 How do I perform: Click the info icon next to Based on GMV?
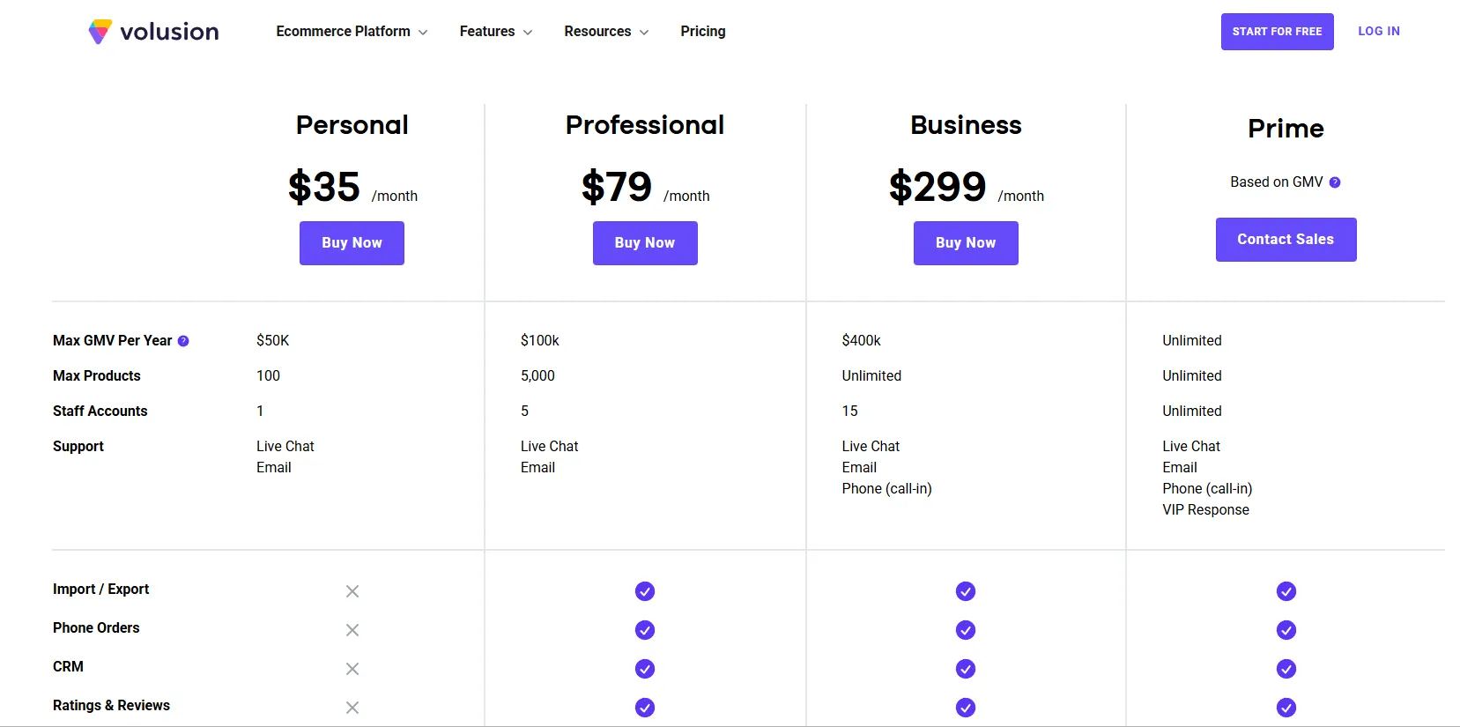coord(1335,182)
